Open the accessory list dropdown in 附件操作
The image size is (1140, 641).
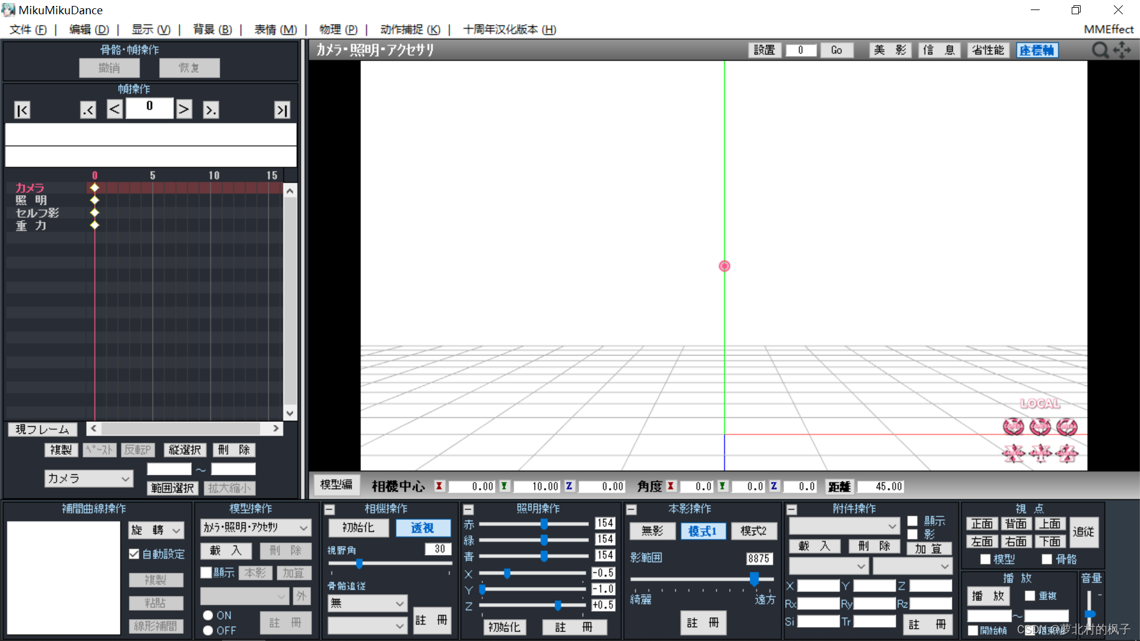[844, 526]
